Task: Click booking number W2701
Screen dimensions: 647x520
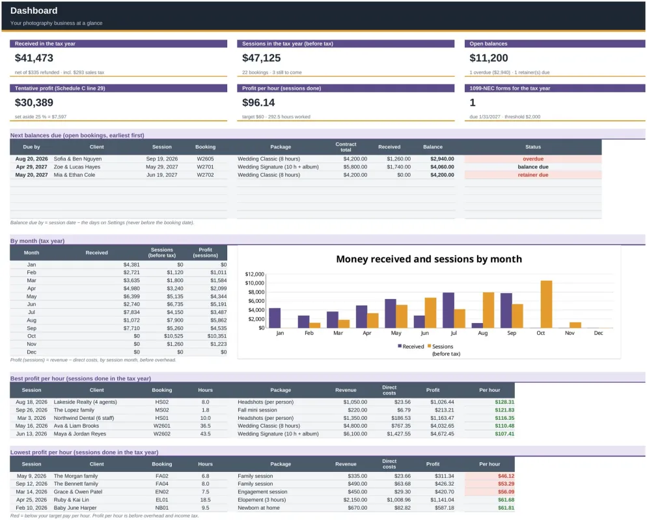Action: [205, 167]
